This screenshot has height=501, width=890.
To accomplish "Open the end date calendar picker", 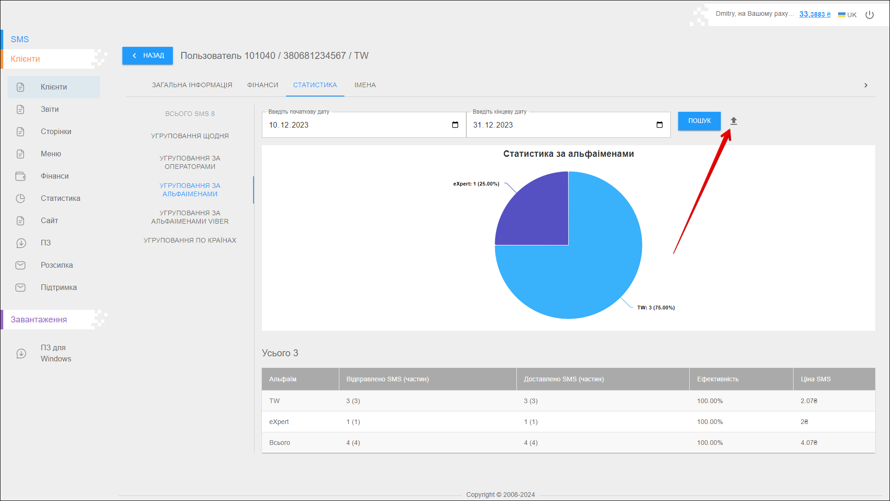I will tap(659, 125).
